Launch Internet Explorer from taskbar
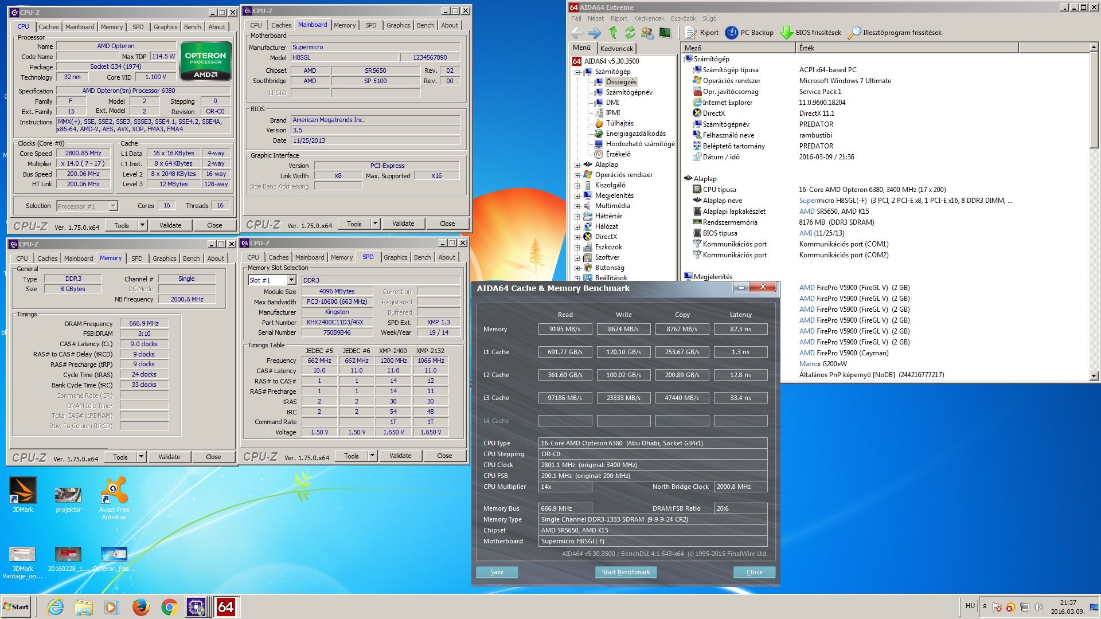Viewport: 1101px width, 619px height. click(55, 607)
